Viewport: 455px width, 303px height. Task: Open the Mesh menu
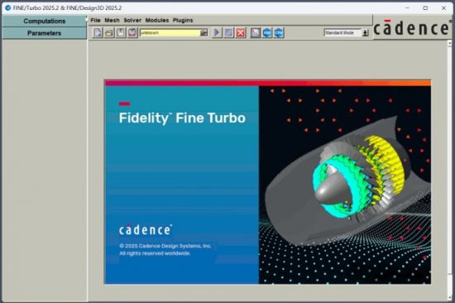(x=112, y=20)
